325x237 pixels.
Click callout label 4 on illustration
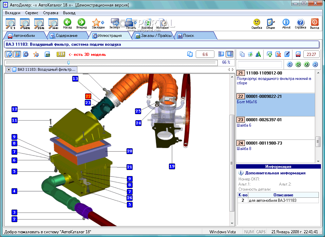(14, 191)
